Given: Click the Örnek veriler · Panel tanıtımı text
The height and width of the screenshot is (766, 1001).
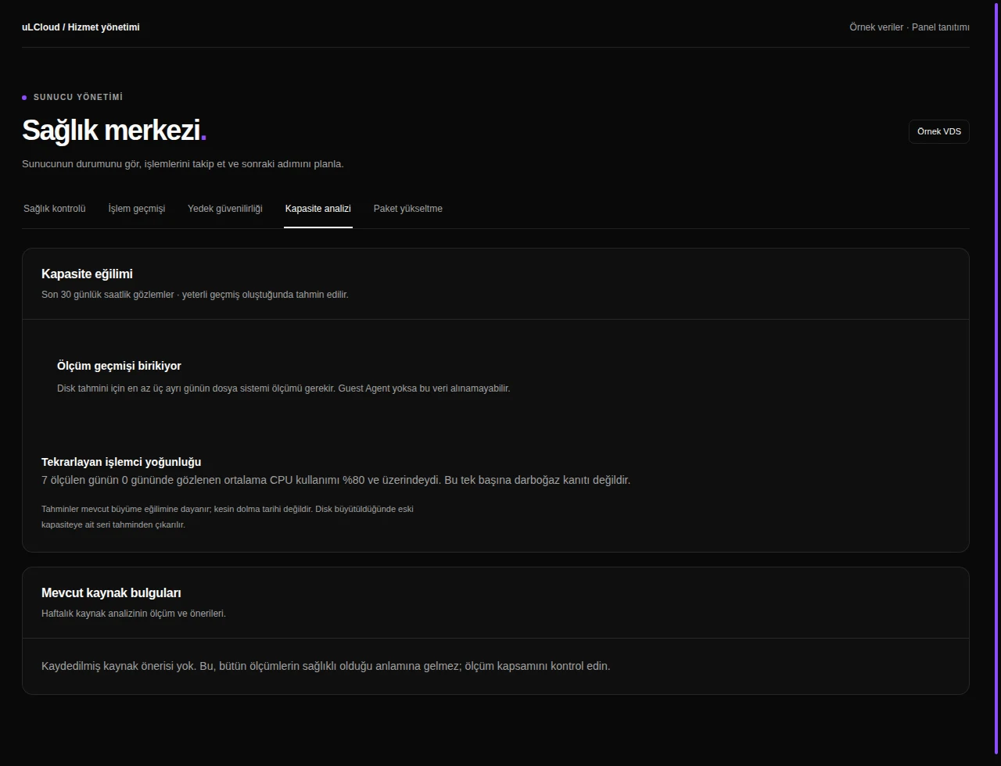Looking at the screenshot, I should 910,27.
